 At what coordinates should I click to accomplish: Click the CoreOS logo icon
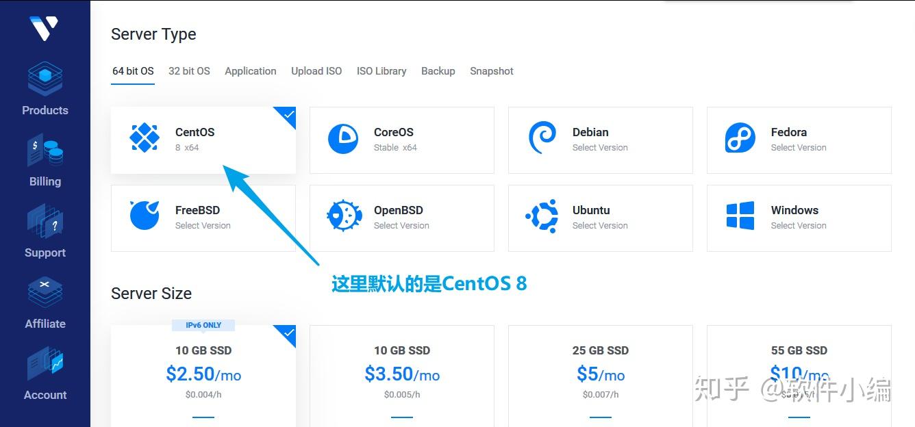pos(343,139)
